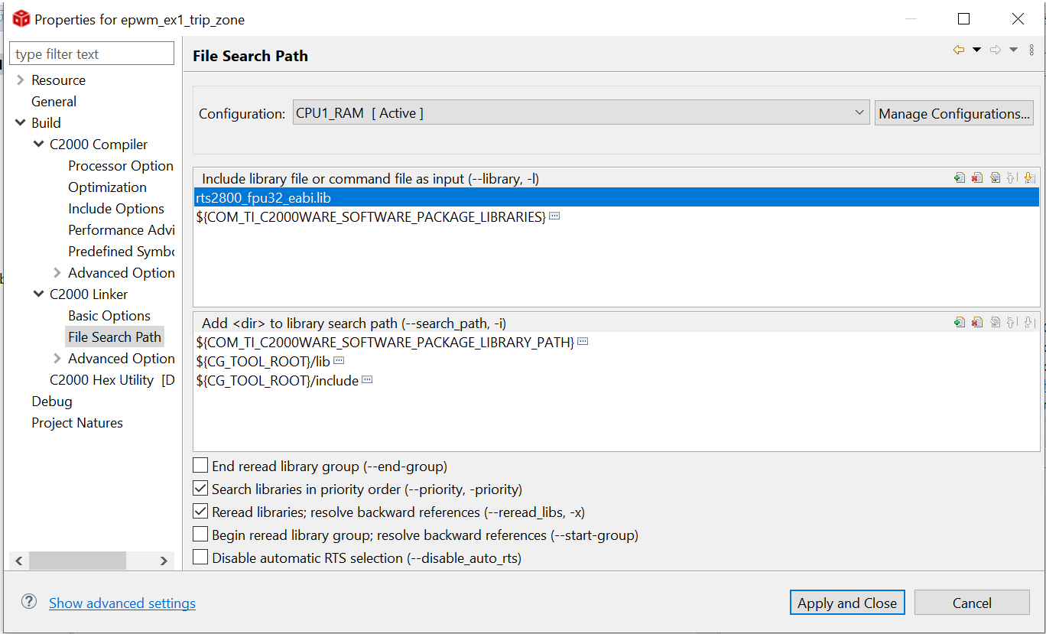Expand the Resource tree node
Image resolution: width=1046 pixels, height=634 pixels.
(x=21, y=80)
